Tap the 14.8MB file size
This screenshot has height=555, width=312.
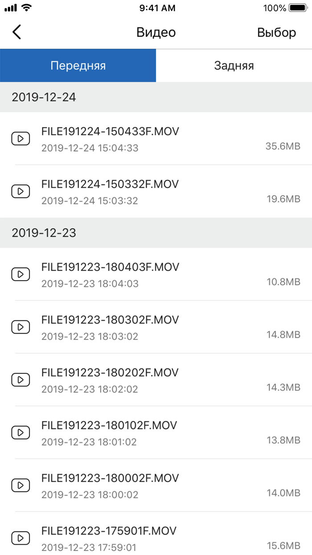(x=283, y=335)
